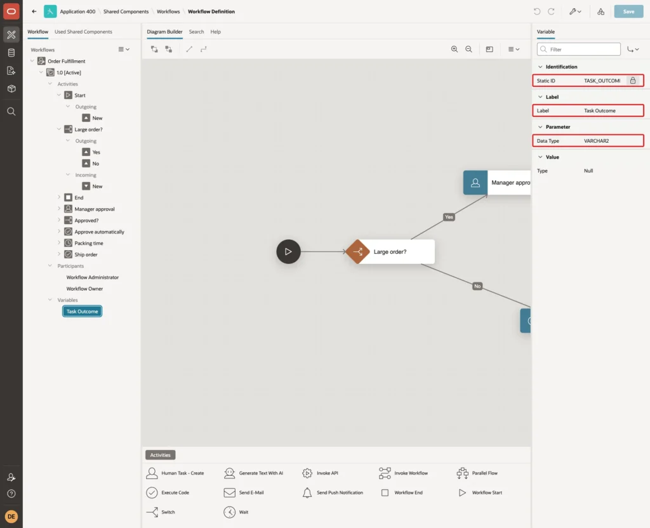The height and width of the screenshot is (528, 650).
Task: Open Team Development sidebar icon
Action: pyautogui.click(x=11, y=71)
